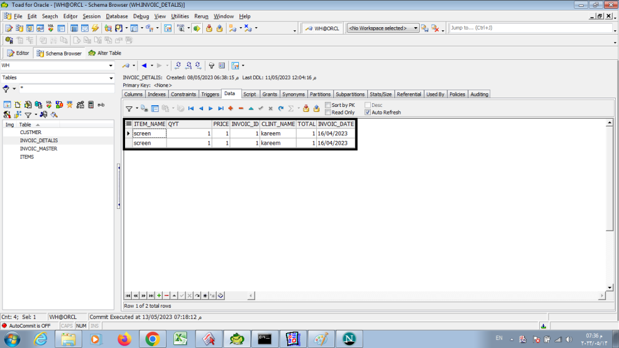Click the refresh data arrow icon
The width and height of the screenshot is (619, 348).
[x=280, y=109]
